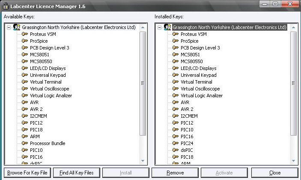
Task: Click the Close button at bottom right
Action: click(x=275, y=173)
